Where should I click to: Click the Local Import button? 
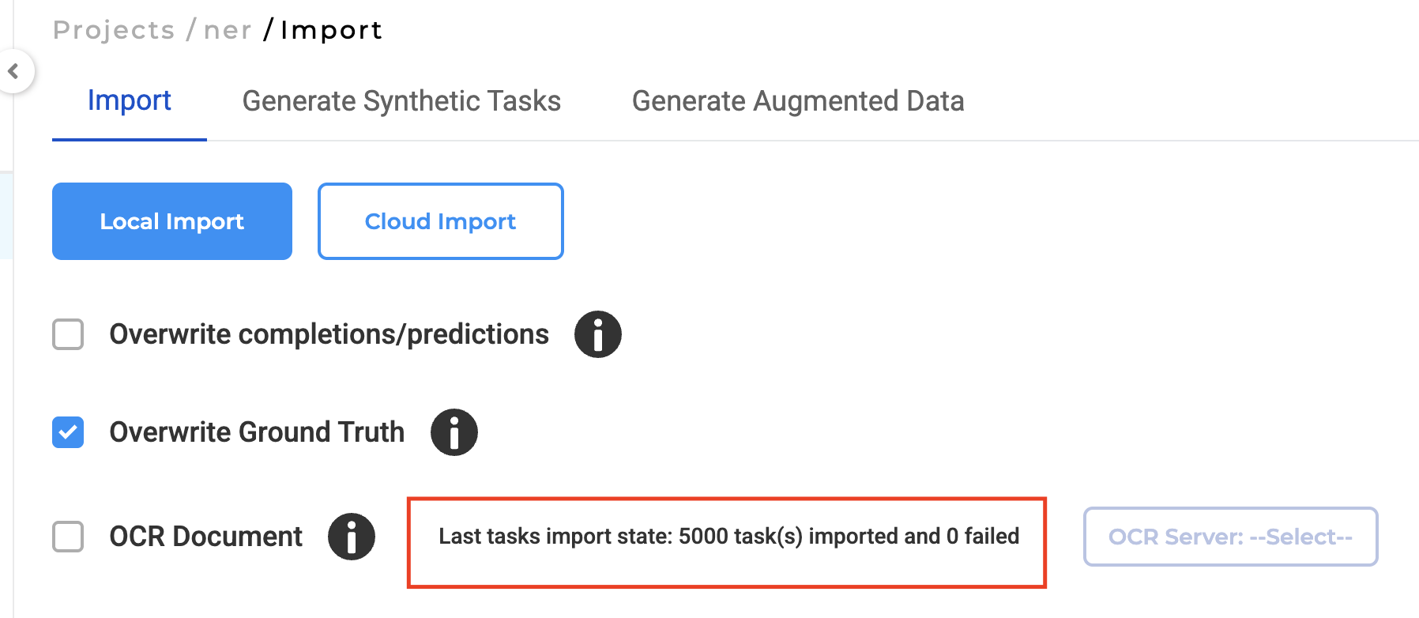pos(172,221)
